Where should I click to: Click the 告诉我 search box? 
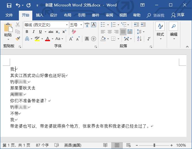point(155,15)
